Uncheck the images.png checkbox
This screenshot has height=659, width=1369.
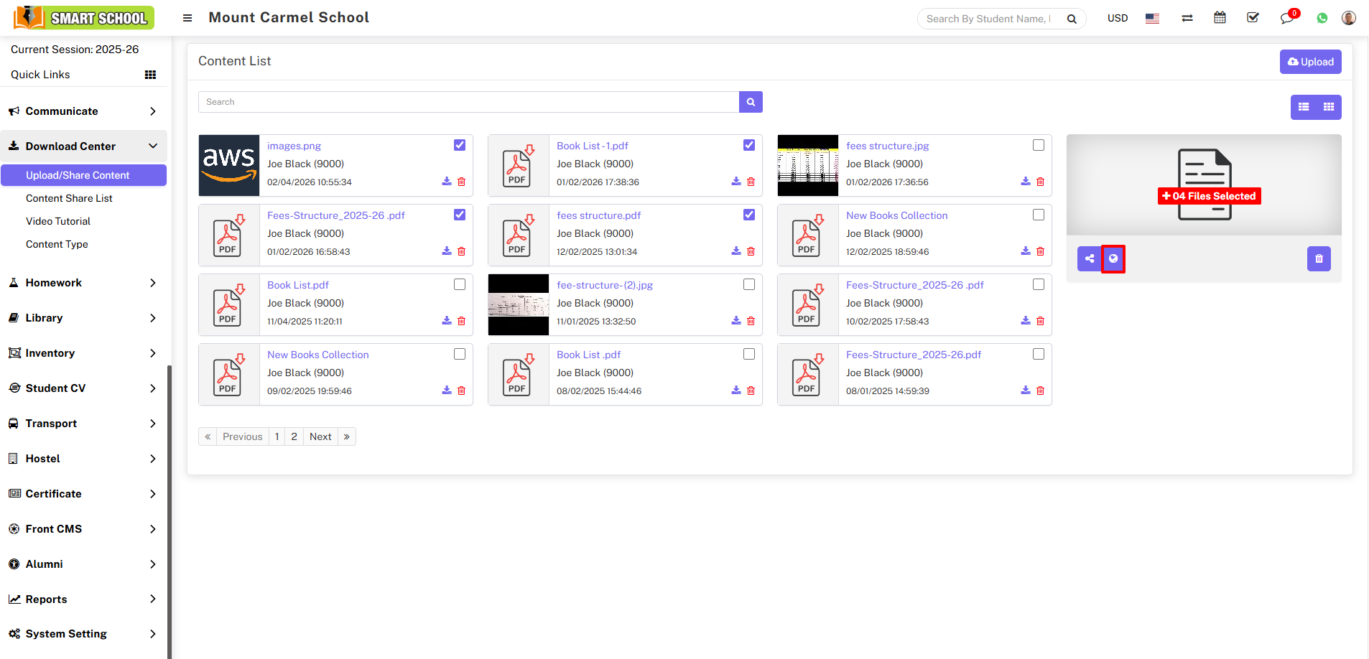(460, 145)
